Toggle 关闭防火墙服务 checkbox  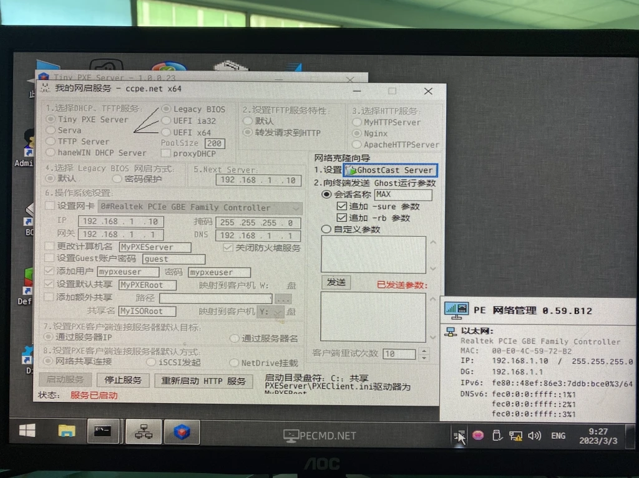click(227, 247)
